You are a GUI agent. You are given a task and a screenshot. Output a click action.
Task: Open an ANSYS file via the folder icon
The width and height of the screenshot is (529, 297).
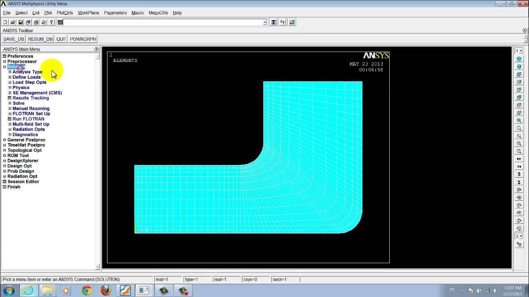(x=13, y=22)
